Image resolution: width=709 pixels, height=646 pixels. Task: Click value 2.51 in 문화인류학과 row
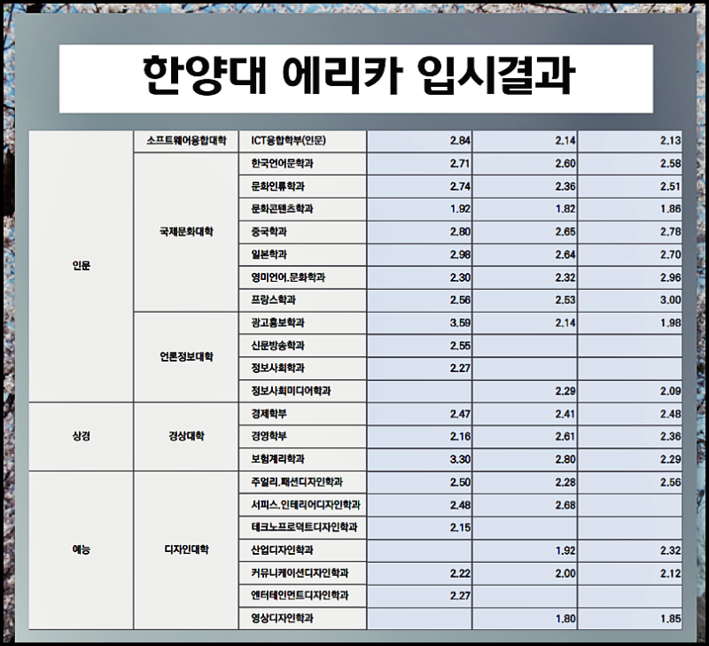click(x=671, y=186)
